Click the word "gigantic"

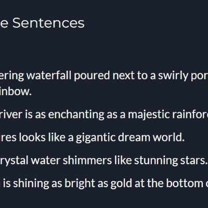96,138
